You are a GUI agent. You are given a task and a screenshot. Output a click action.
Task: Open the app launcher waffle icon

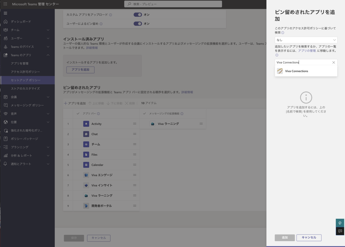5,4
